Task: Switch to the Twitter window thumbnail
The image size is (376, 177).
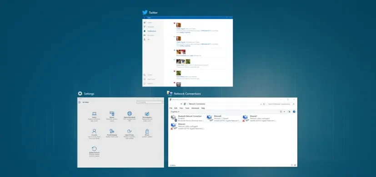Action: tap(187, 51)
